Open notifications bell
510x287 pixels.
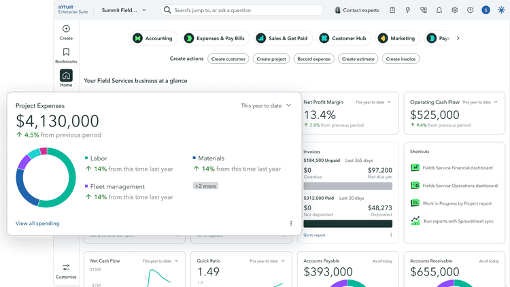pos(439,10)
